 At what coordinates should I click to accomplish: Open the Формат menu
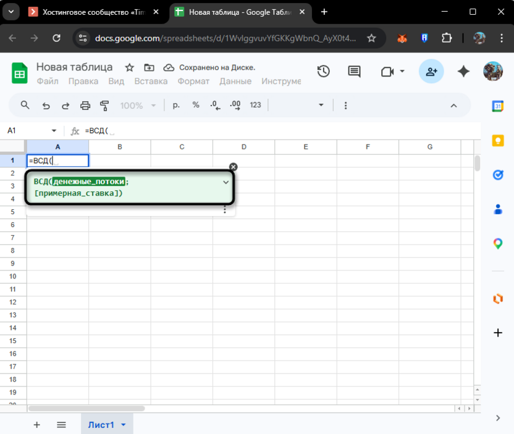click(x=193, y=81)
